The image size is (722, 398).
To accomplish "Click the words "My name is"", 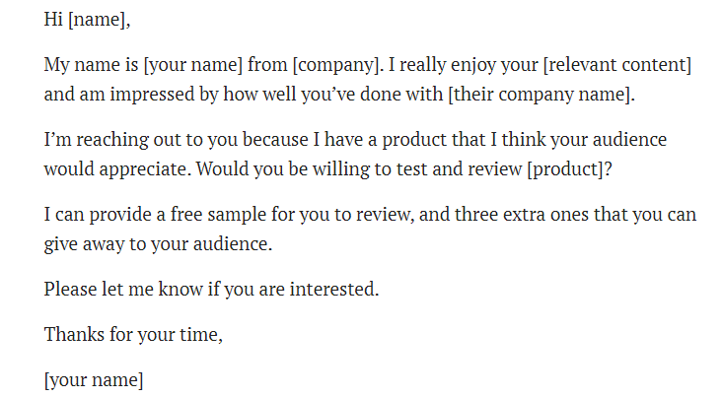I will click(91, 66).
